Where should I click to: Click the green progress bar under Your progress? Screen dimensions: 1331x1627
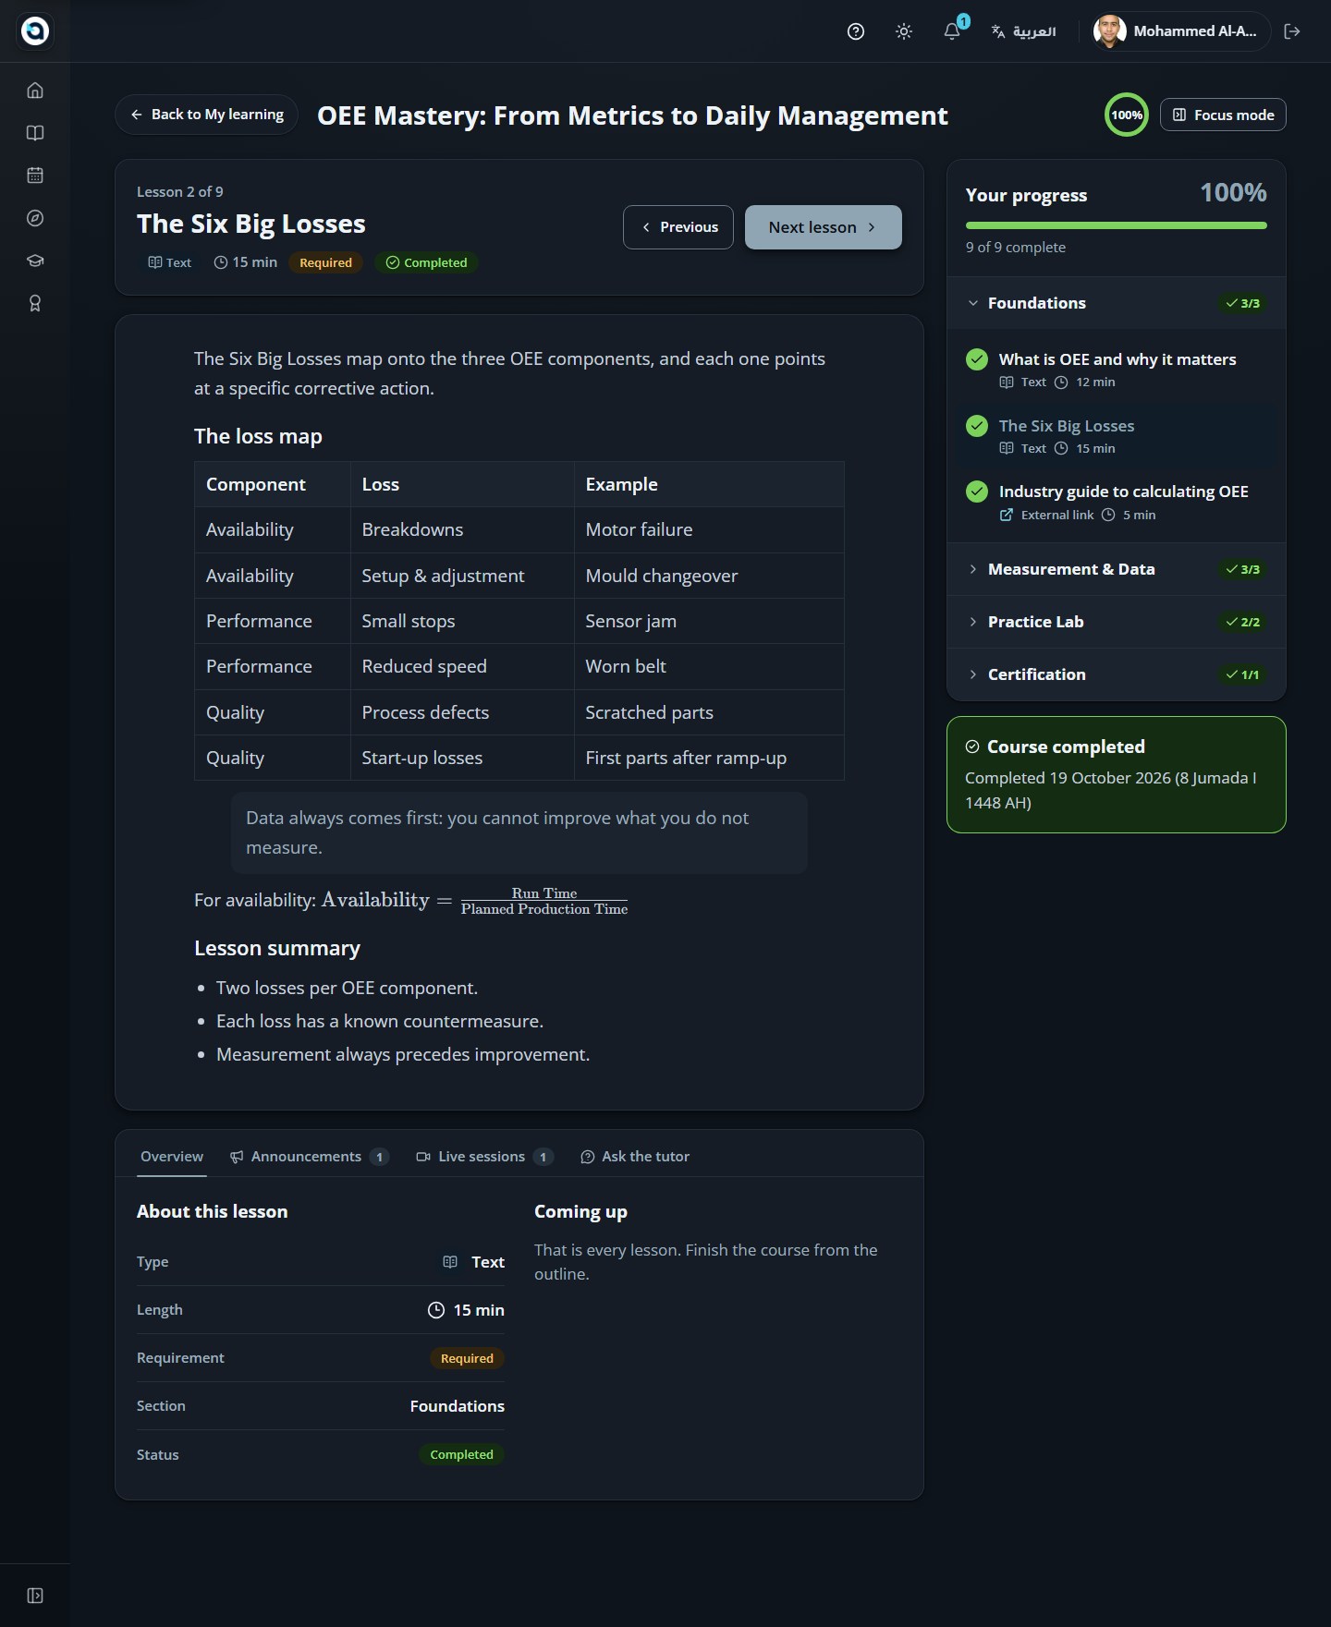coord(1117,225)
